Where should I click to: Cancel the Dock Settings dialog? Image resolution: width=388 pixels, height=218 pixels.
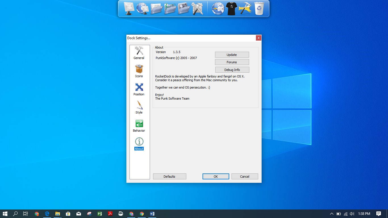[x=245, y=177]
